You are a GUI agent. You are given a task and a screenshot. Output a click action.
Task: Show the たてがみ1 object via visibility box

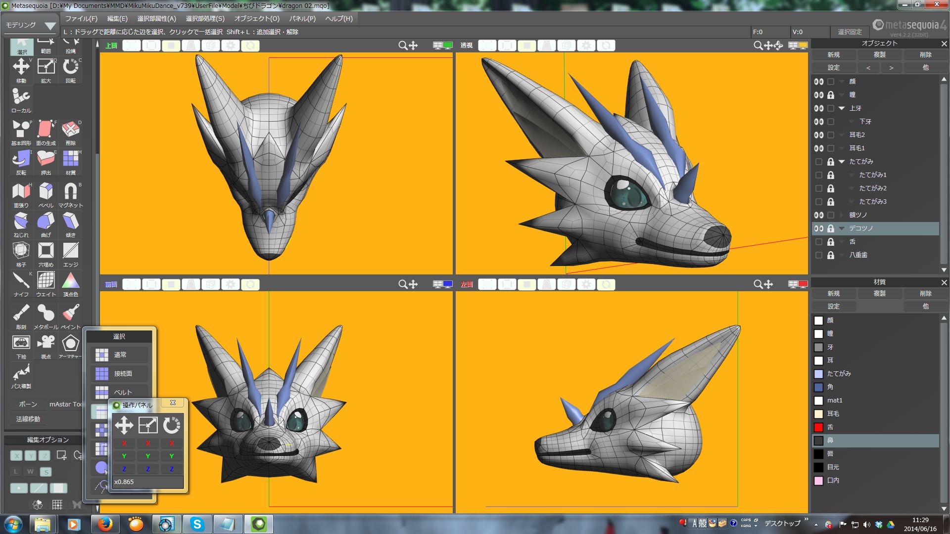(x=819, y=175)
